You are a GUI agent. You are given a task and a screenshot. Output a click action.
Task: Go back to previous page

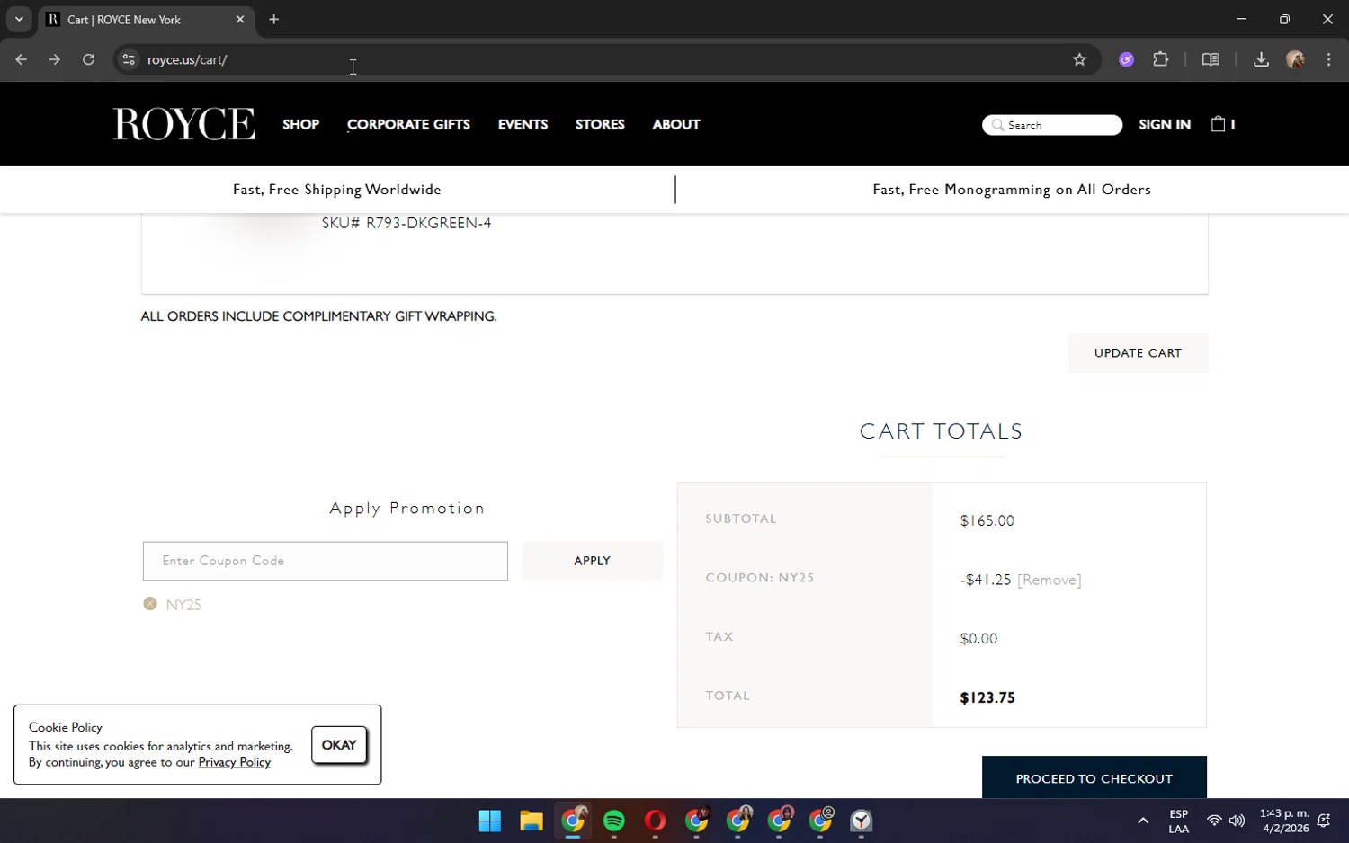coord(21,59)
